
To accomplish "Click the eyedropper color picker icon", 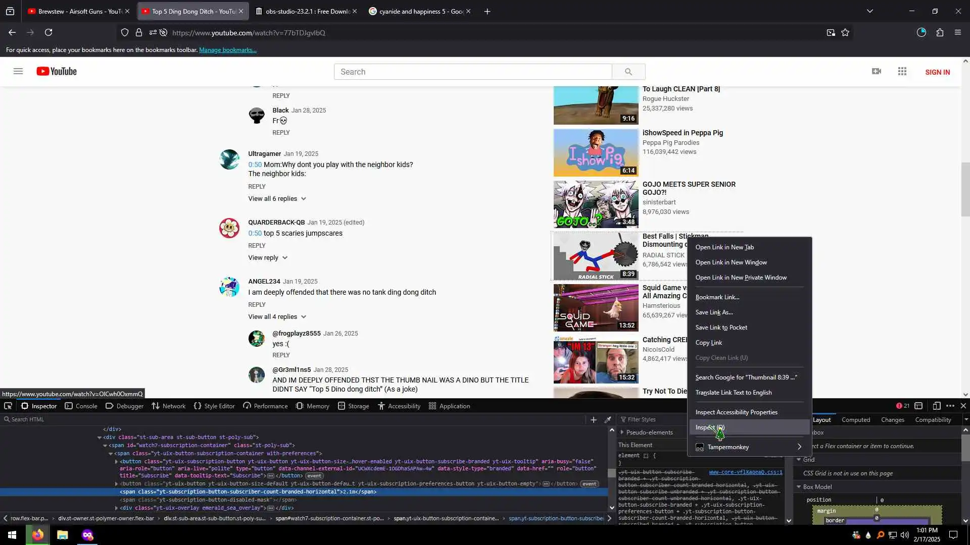I will 608,419.
